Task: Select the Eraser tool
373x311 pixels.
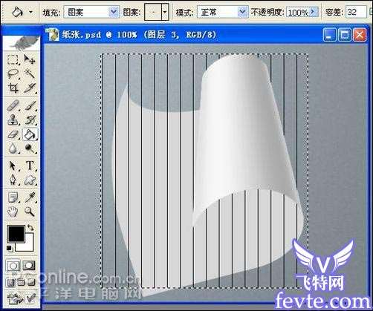Action: 13,134
